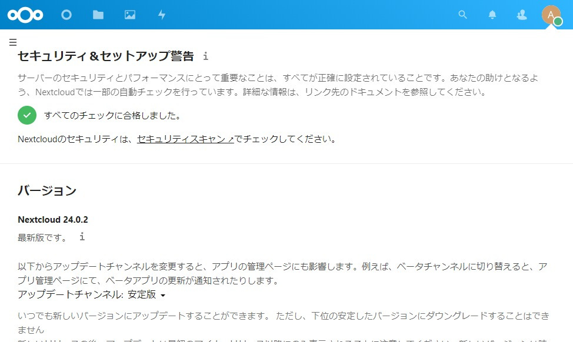The height and width of the screenshot is (342, 573).
Task: Click the green all-checks-passed checkmark
Action: 27,115
